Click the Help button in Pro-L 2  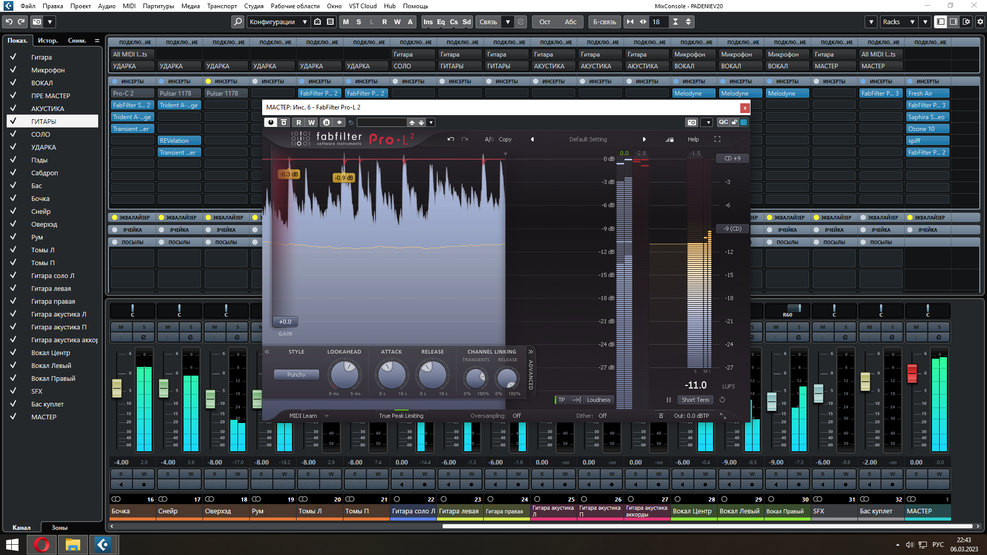pyautogui.click(x=693, y=139)
